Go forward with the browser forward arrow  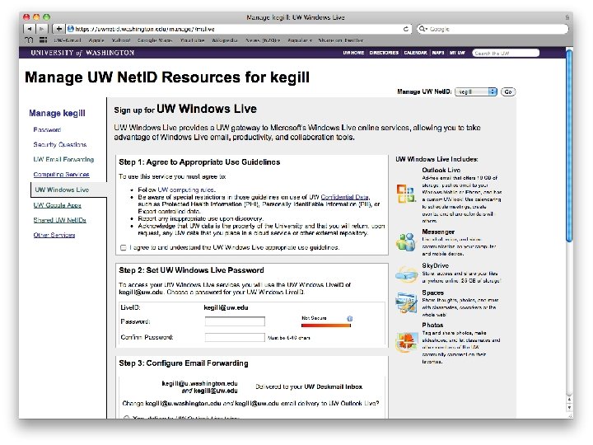[x=42, y=29]
